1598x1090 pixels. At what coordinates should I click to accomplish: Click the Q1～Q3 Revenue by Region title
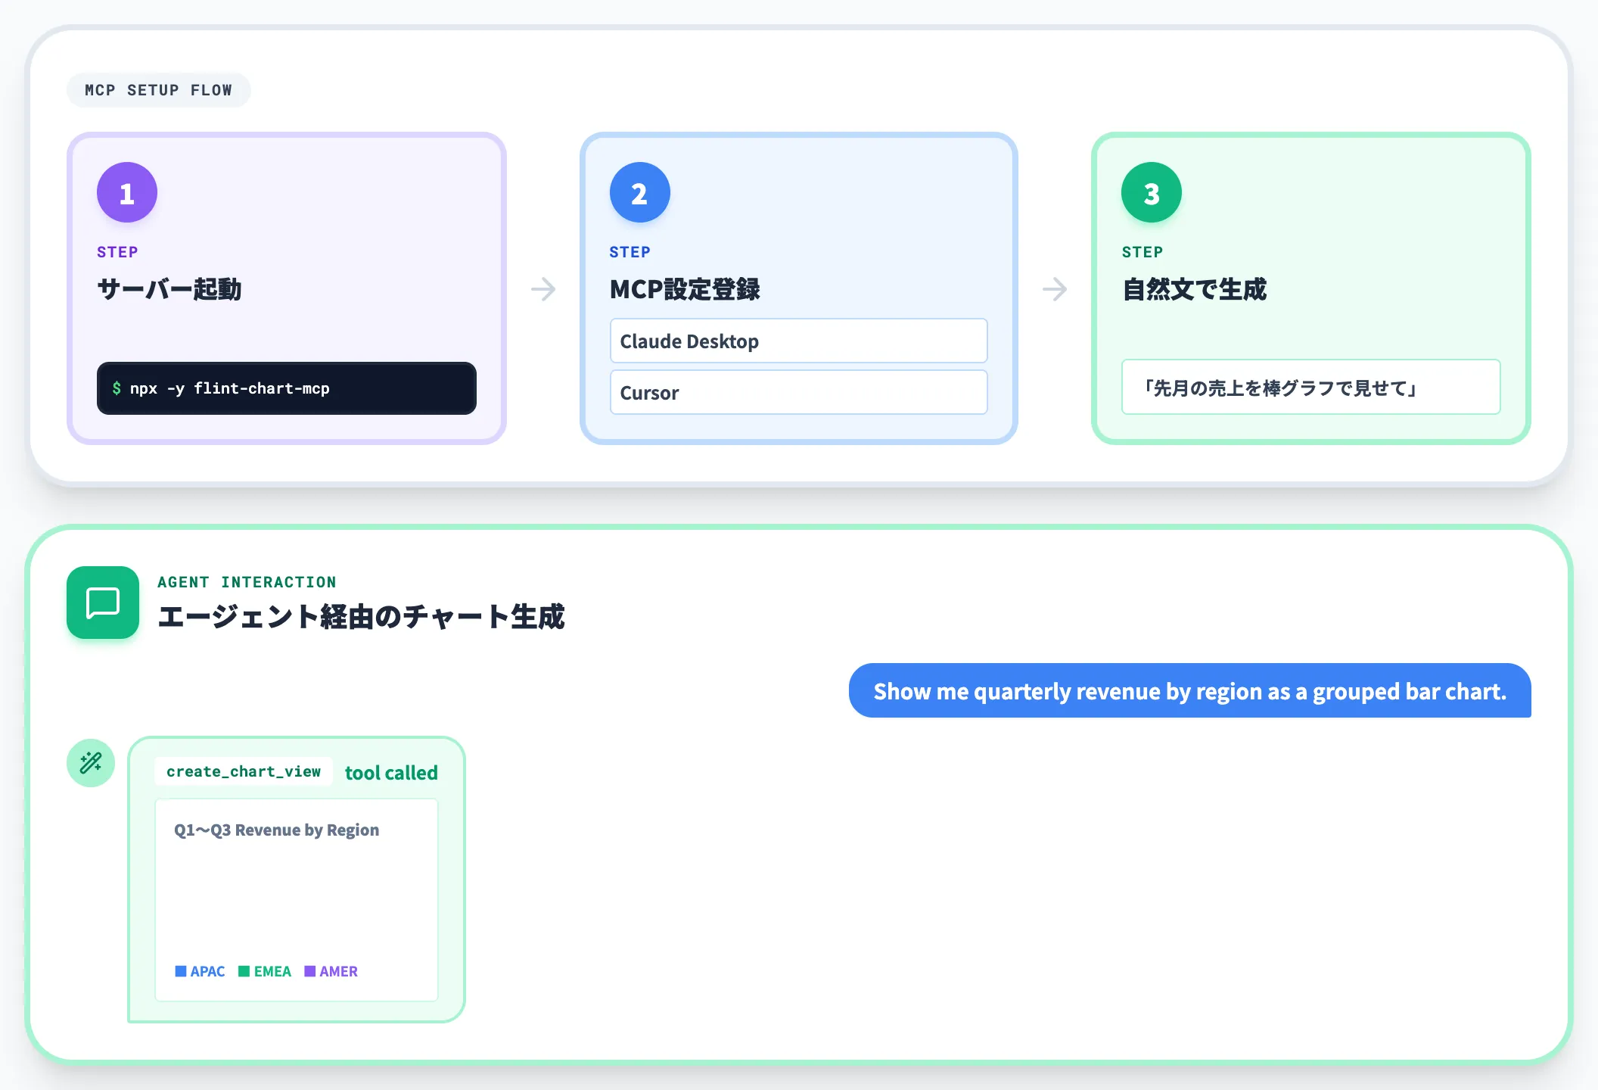(276, 830)
